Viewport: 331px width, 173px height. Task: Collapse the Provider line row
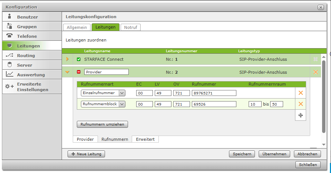pos(68,72)
